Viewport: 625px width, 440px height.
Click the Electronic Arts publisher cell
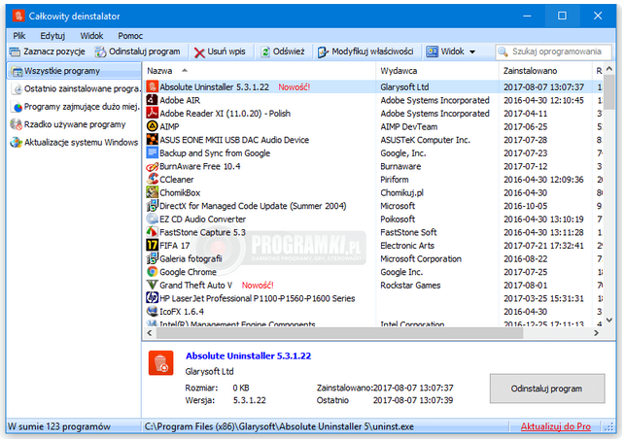pos(407,246)
